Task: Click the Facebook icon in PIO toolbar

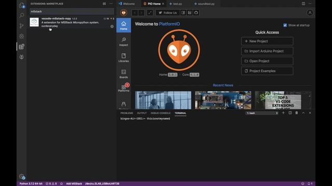Action: 183,13
